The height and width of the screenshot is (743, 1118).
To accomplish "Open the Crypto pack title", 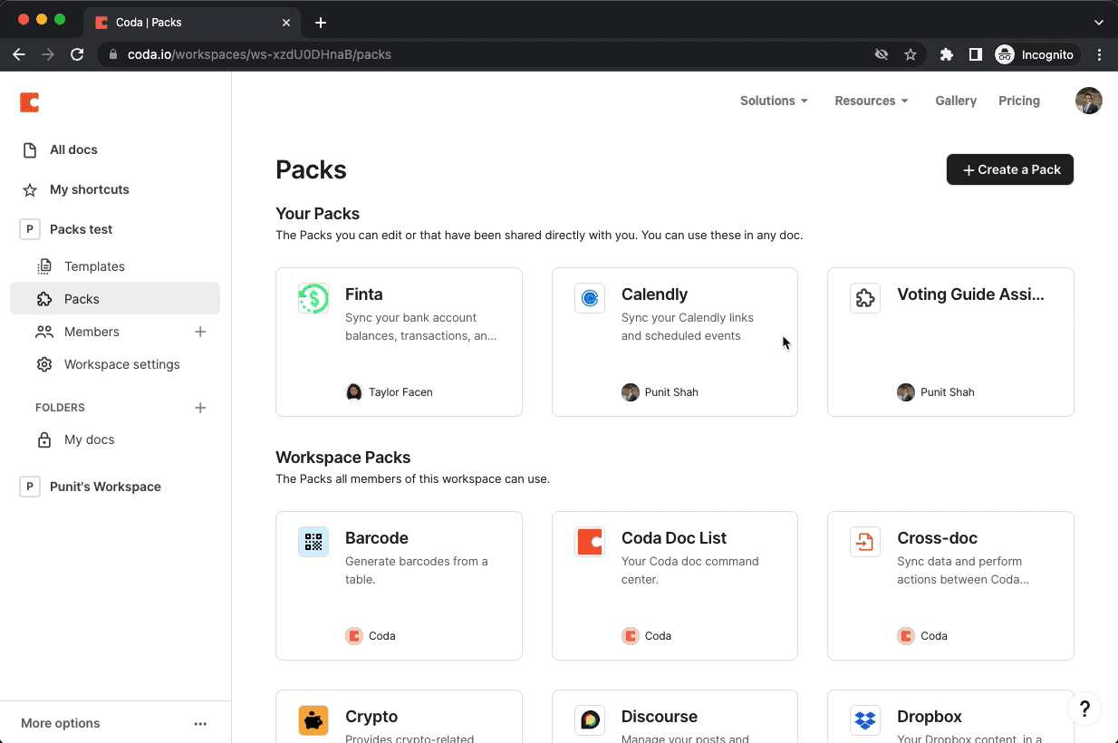I will pyautogui.click(x=371, y=717).
